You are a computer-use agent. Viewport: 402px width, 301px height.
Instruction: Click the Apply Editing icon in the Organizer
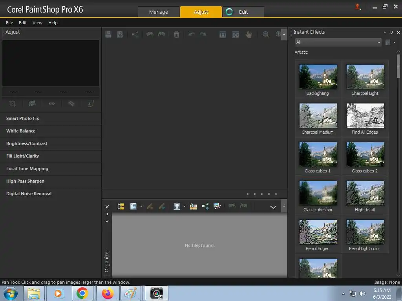tap(162, 206)
